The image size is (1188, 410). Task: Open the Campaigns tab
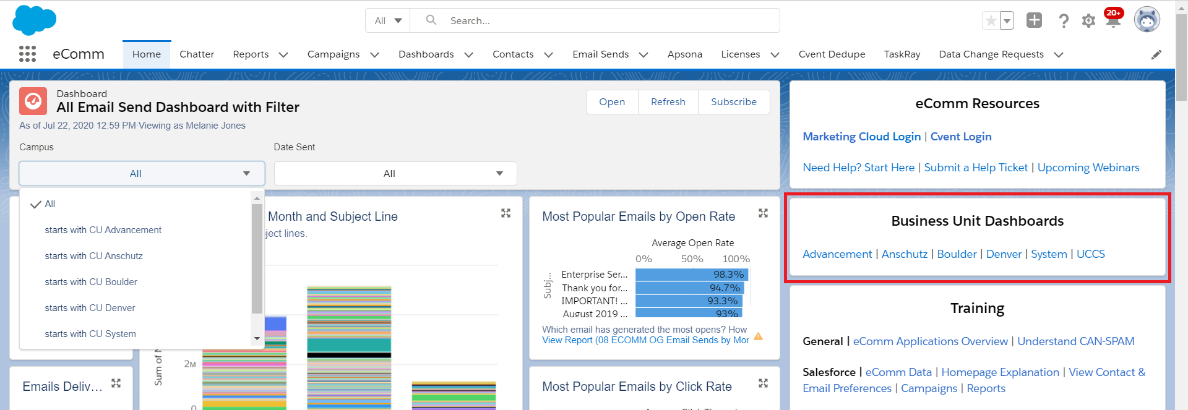coord(334,54)
